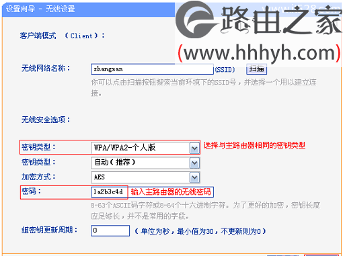Open the AES encryption dropdown arrow
Viewport: 343px width, 256px height.
pos(194,177)
